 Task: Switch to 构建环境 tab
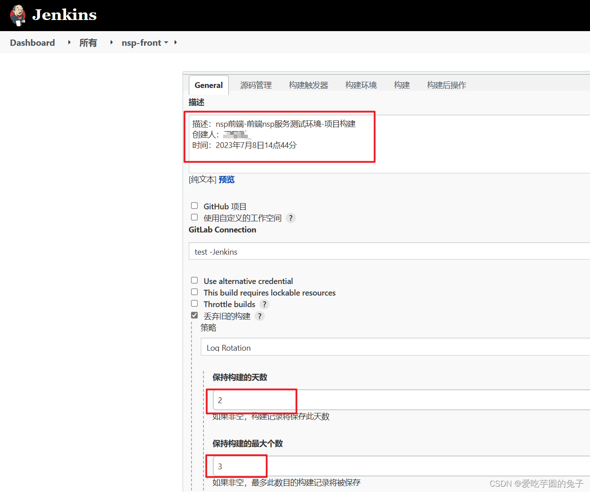(361, 85)
